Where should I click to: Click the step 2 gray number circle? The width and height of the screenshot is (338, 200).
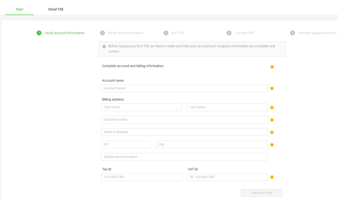(102, 33)
